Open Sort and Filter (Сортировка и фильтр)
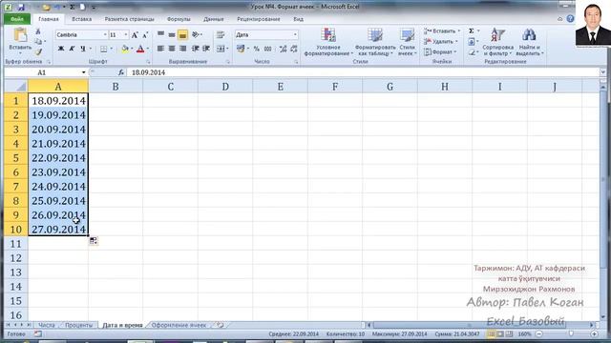This screenshot has height=343, width=611. click(498, 42)
